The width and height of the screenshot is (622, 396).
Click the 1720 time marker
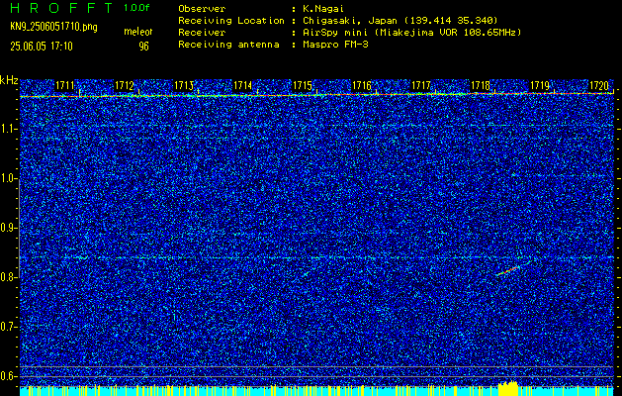tap(599, 85)
